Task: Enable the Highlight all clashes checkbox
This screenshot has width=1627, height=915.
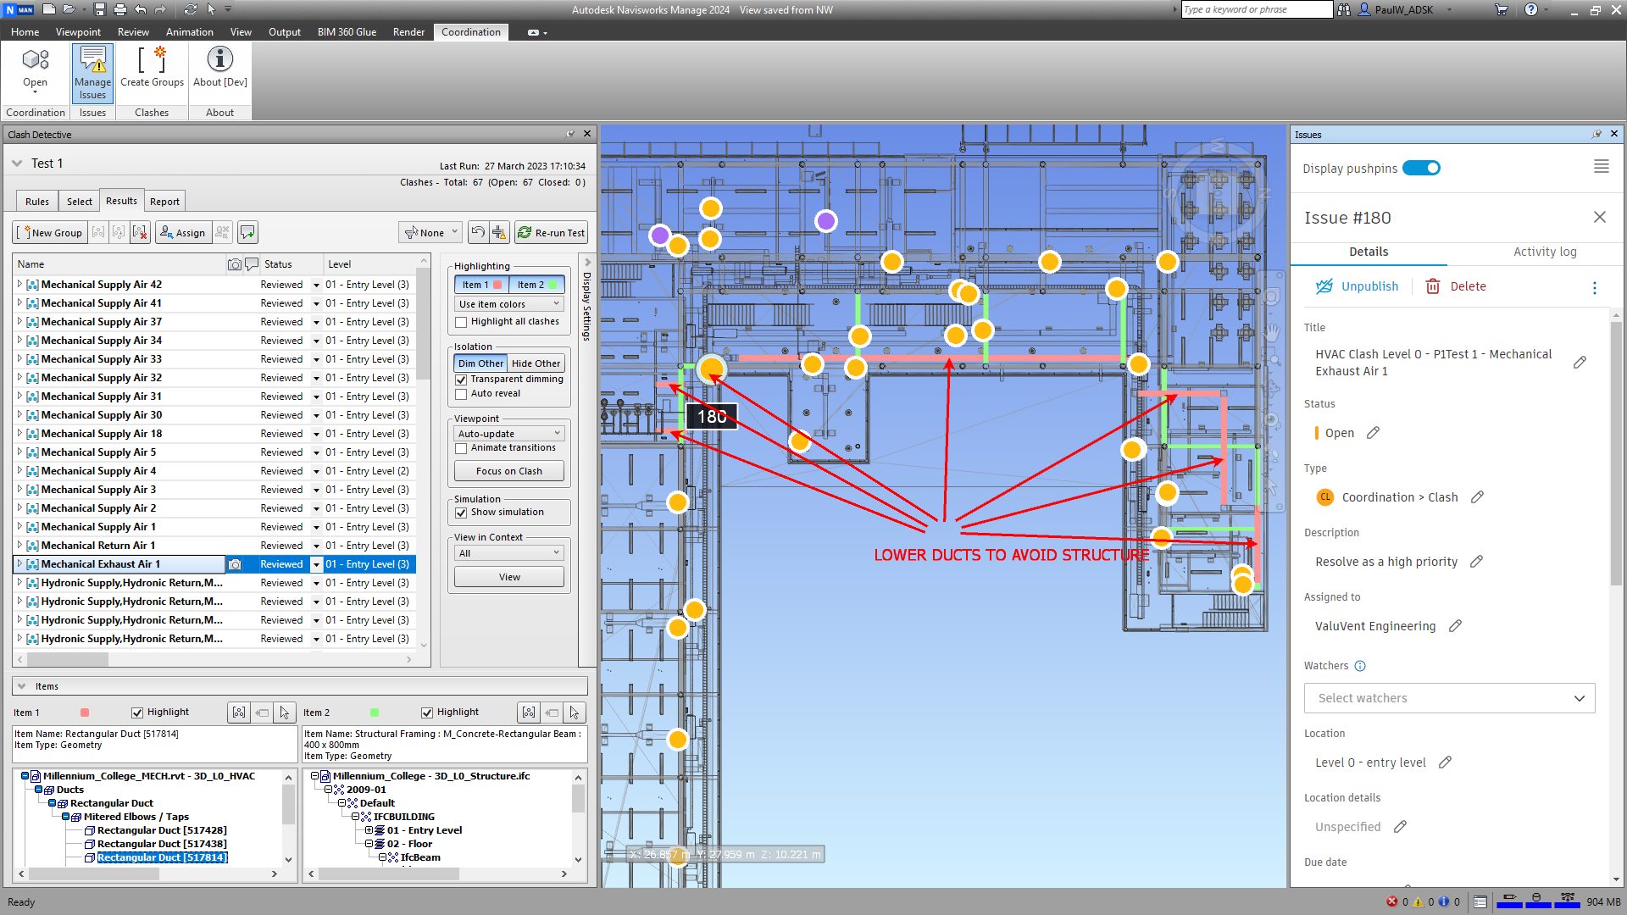Action: tap(461, 322)
